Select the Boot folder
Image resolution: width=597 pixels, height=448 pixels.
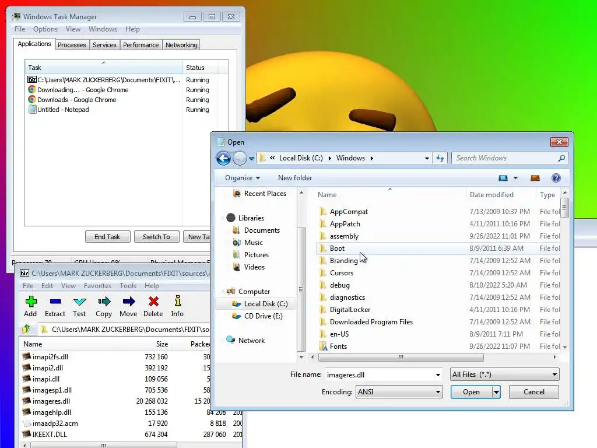pos(438,249)
